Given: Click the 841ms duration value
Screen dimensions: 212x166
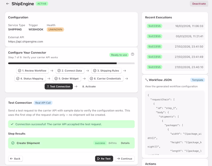Looking at the screenshot, I should coord(112,143).
